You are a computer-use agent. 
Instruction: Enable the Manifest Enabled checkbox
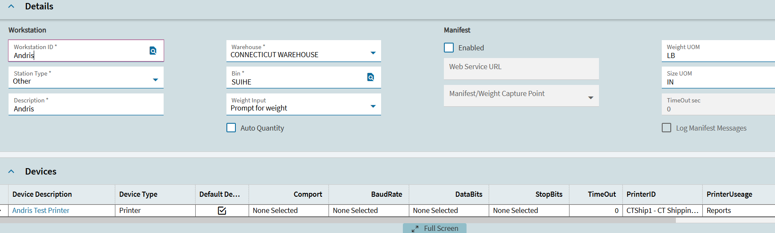click(x=449, y=48)
